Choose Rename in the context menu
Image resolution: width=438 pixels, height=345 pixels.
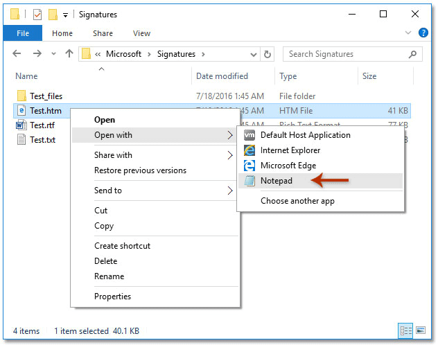point(109,276)
